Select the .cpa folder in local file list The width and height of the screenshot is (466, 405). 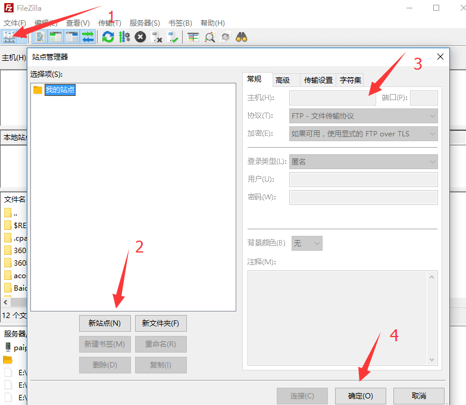15,238
